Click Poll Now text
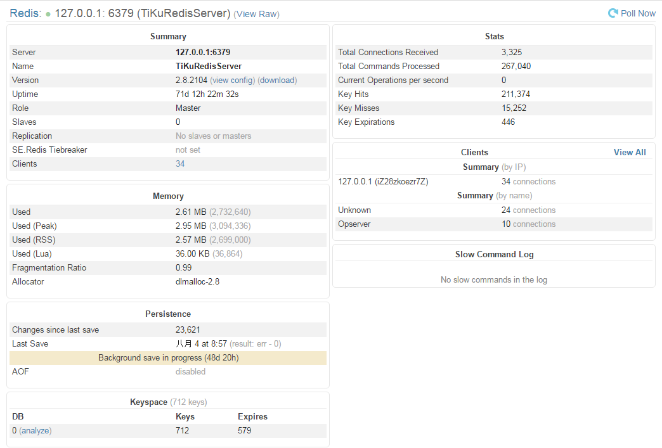The image size is (662, 448). (x=638, y=13)
